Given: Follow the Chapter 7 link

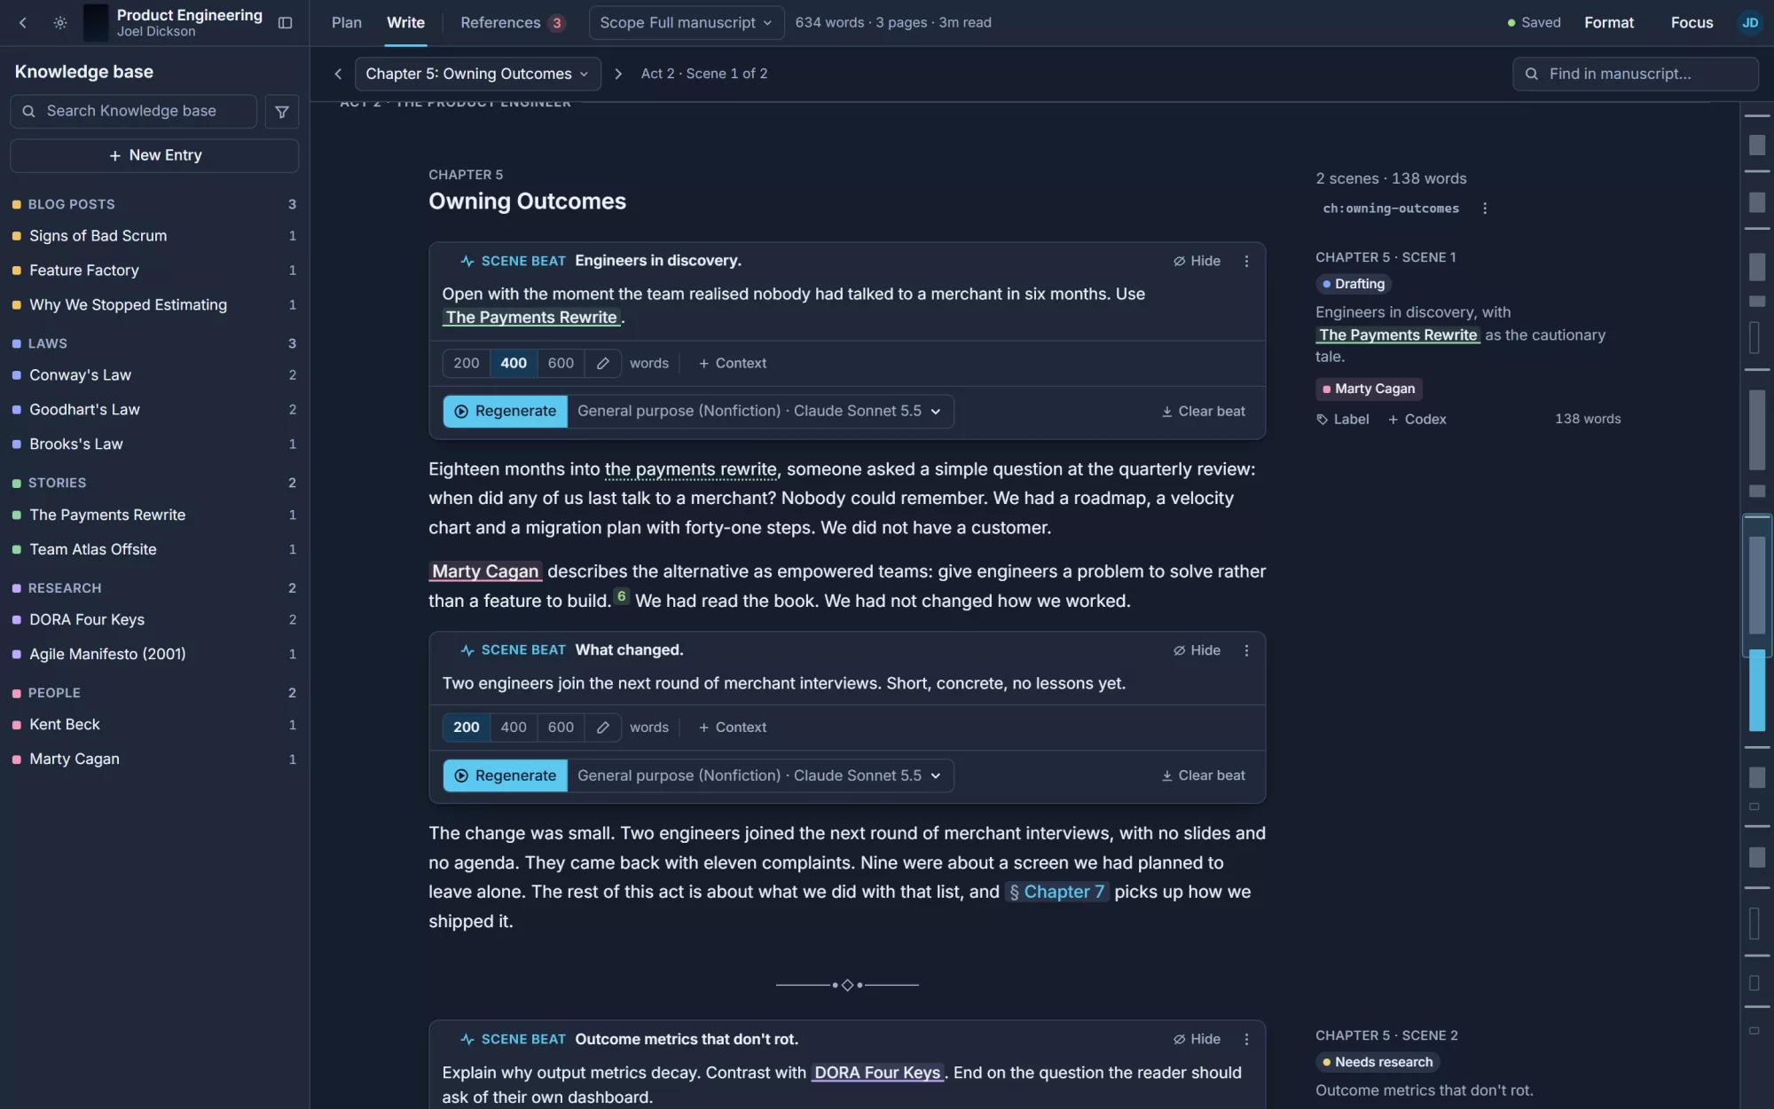Looking at the screenshot, I should 1056,892.
